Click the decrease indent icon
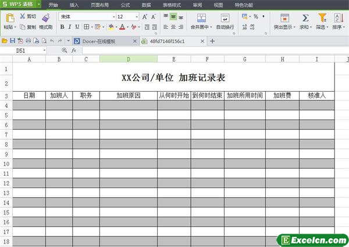Screen dimensions: 349x247 pos(147,27)
